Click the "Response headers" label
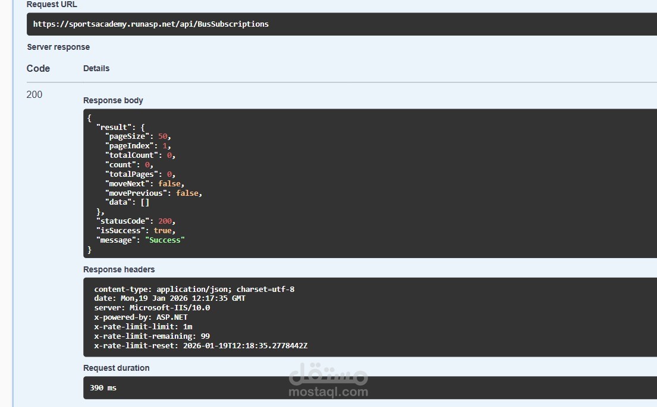Viewport: 657px width, 407px height. tap(119, 269)
